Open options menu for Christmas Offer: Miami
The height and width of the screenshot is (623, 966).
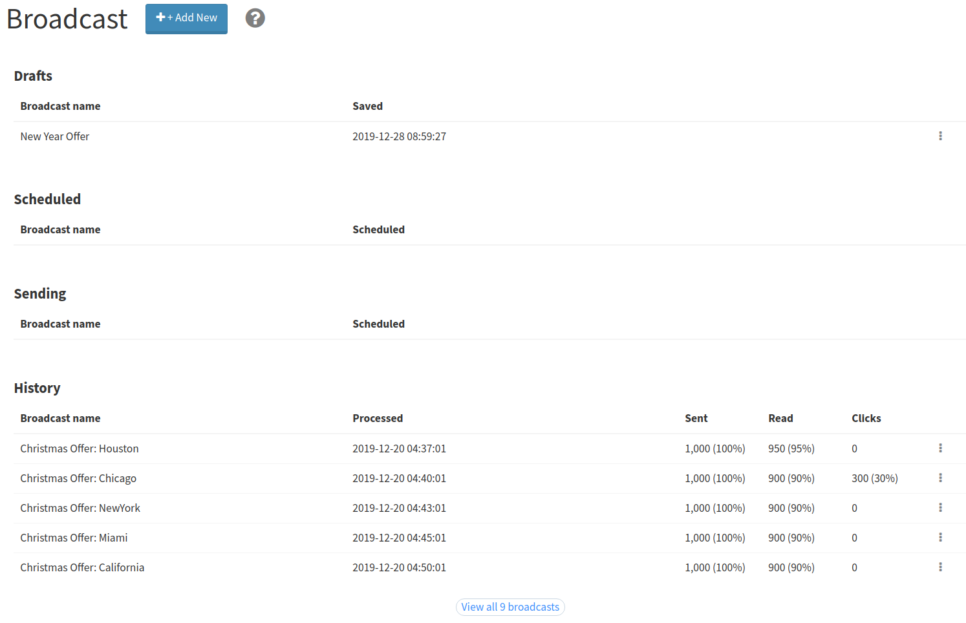pyautogui.click(x=940, y=538)
